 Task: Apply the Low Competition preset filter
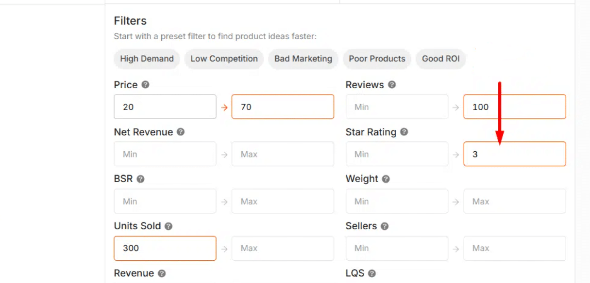click(224, 59)
